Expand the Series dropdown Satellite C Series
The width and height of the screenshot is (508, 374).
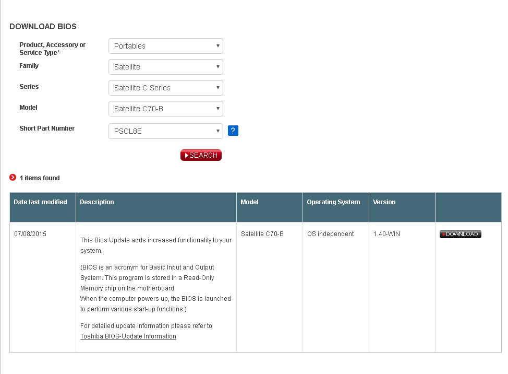pos(166,88)
